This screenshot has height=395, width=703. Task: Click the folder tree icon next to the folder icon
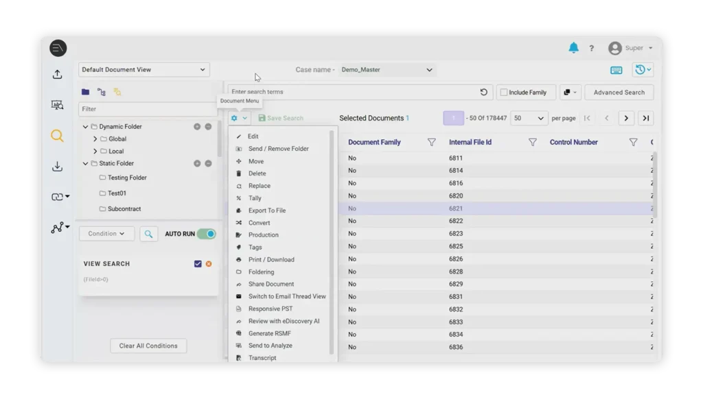(x=100, y=91)
